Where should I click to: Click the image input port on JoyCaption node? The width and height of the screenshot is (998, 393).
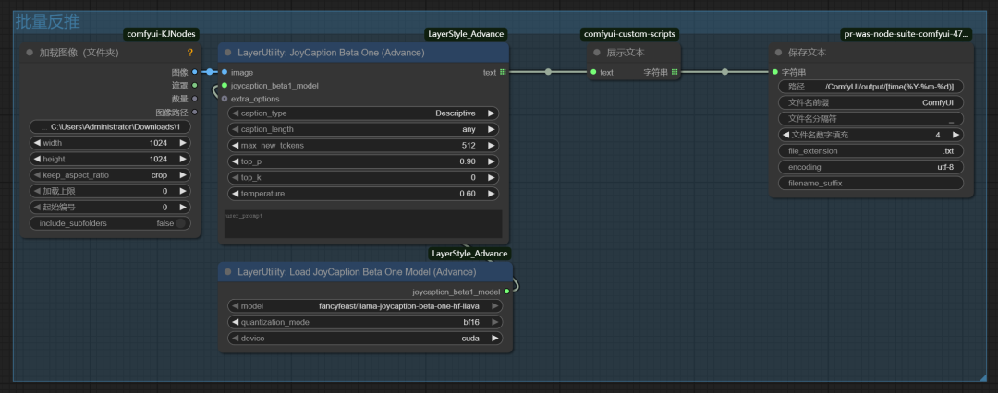pos(224,72)
